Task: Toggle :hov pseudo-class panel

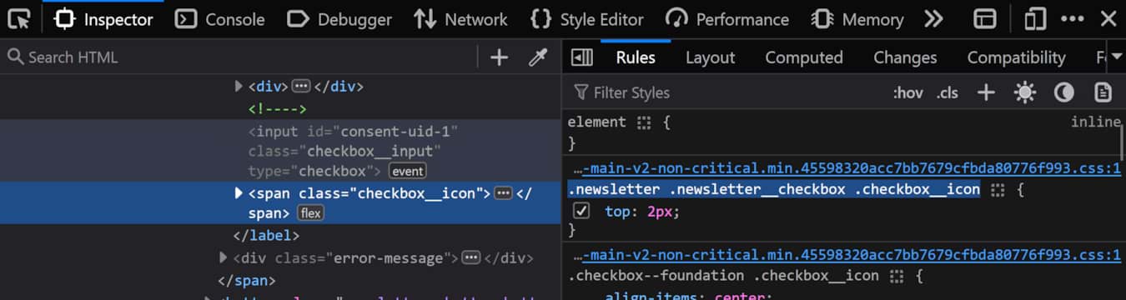Action: tap(907, 92)
